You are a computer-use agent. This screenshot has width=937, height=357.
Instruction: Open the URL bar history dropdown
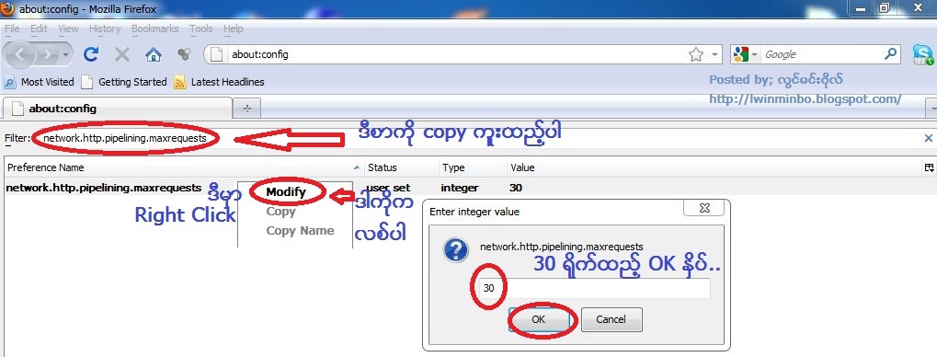coord(714,55)
